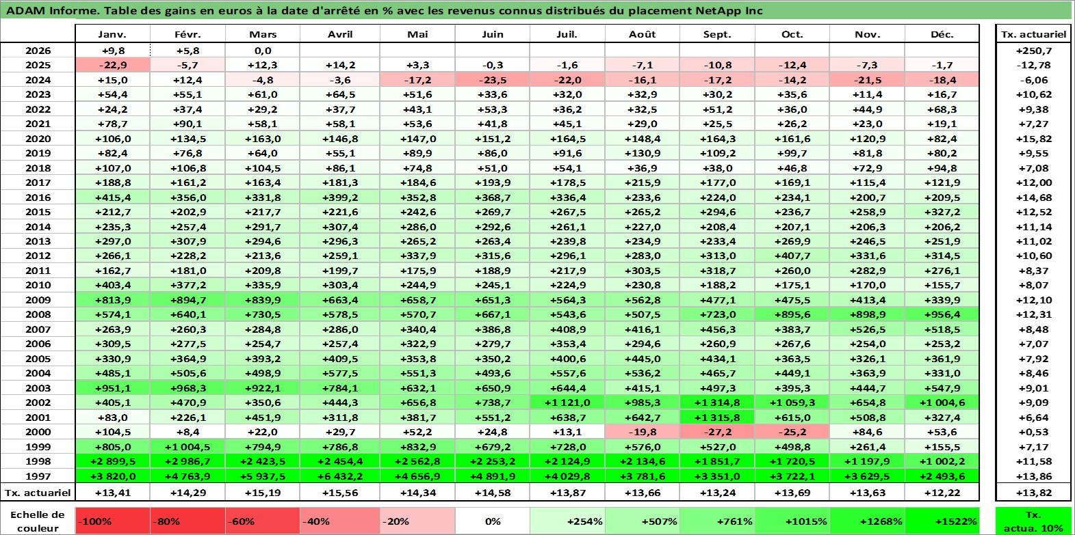The width and height of the screenshot is (1075, 535).
Task: Click the '+12,22' Déc. actuarial rate in bottom row
Action: [942, 493]
